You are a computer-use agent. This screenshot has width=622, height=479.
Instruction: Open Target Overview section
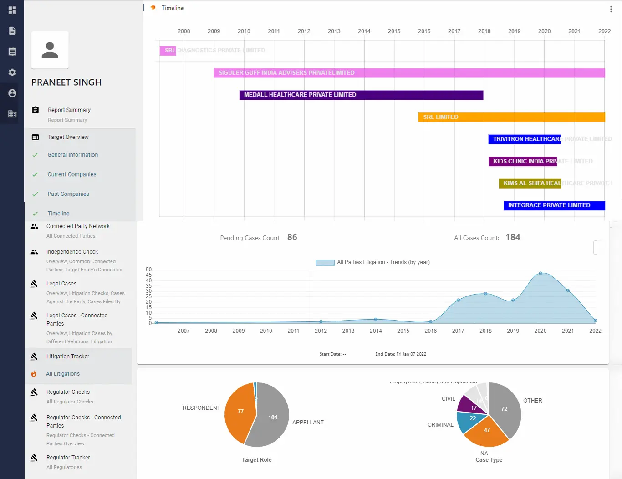point(68,137)
